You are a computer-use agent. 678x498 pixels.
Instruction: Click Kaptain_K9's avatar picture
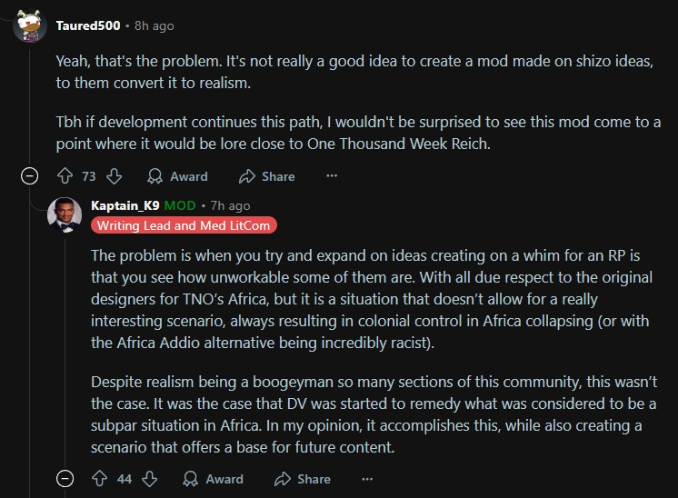pyautogui.click(x=65, y=214)
